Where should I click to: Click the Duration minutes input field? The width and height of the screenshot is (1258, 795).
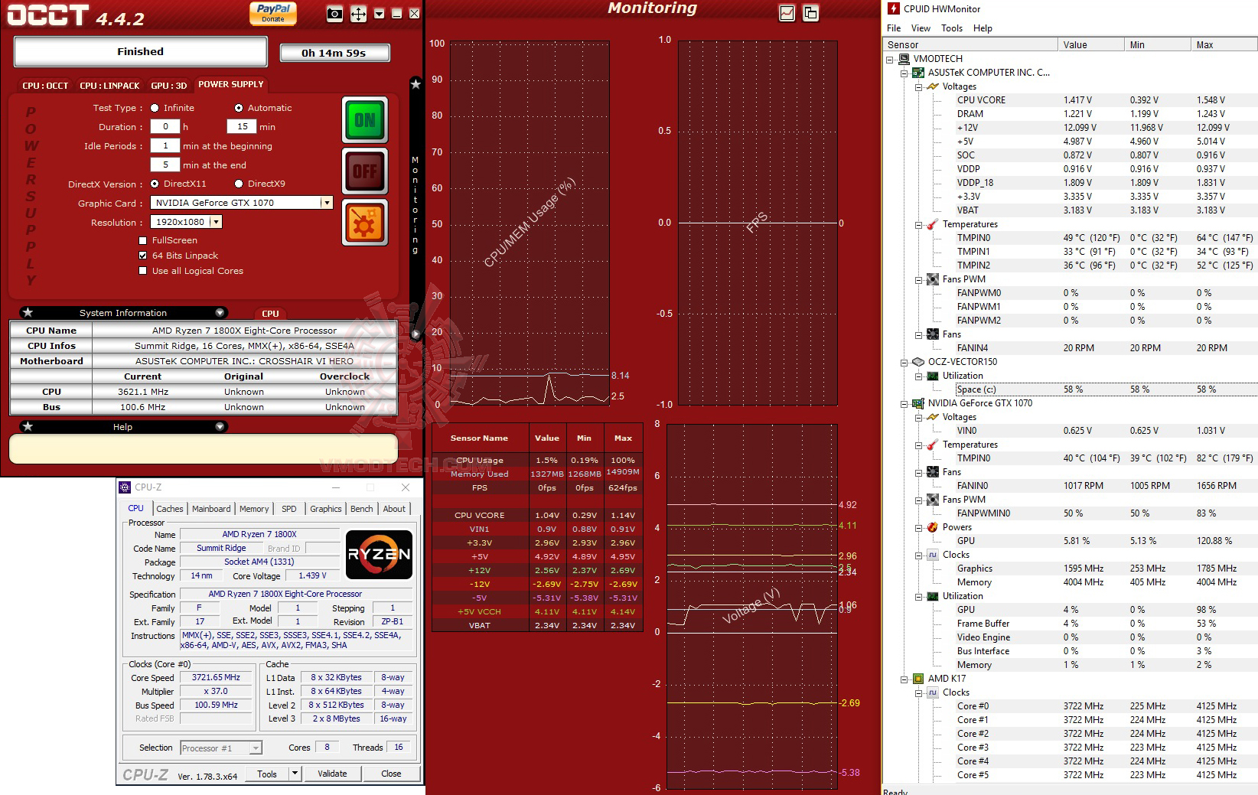242,127
